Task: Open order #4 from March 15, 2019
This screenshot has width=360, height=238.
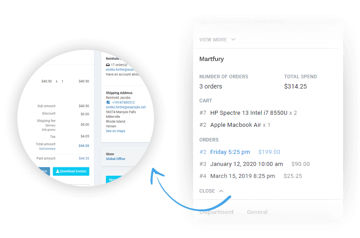Action: (243, 176)
